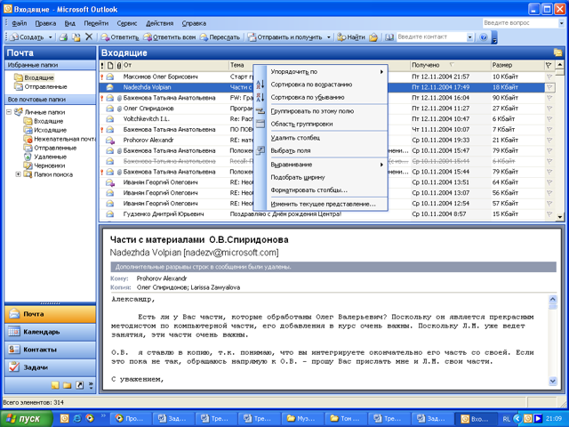569x427 pixels.
Task: Click the Folder List icon in navigation bar
Action: pyautogui.click(x=68, y=385)
